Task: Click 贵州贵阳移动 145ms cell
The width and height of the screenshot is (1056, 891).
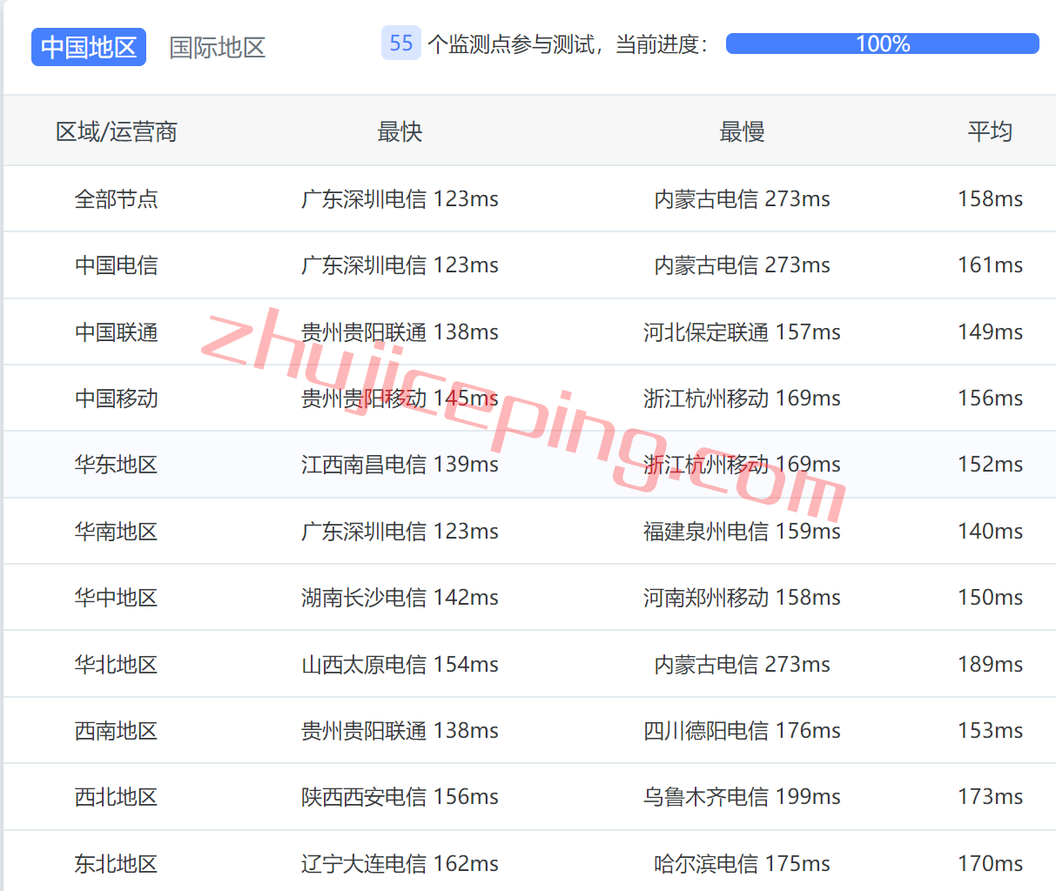Action: point(400,398)
